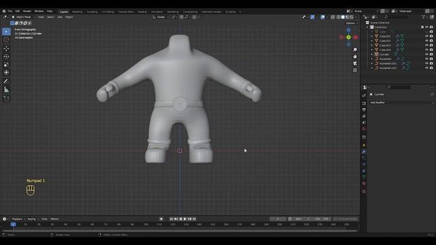Screen dimensions: 436x245
Task: Hide Cube.001 in viewport via eye icon
Action: (x=426, y=36)
